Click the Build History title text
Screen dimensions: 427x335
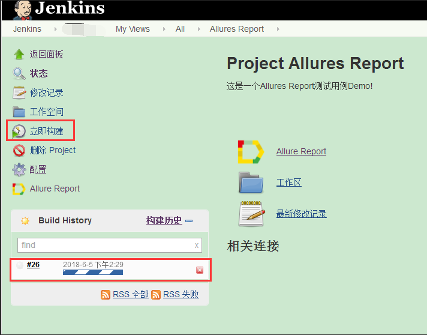pyautogui.click(x=65, y=220)
